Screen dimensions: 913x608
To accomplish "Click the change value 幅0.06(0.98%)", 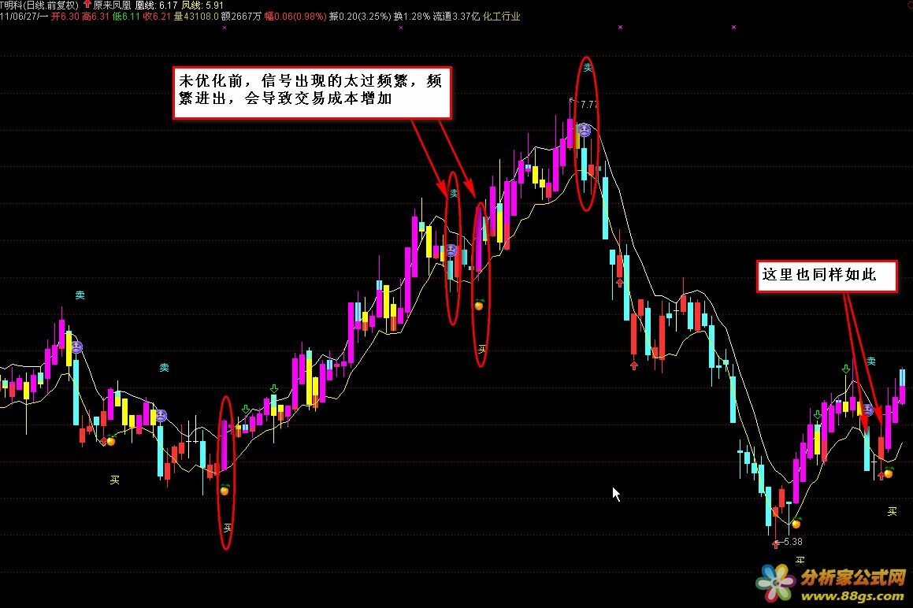I will click(295, 17).
